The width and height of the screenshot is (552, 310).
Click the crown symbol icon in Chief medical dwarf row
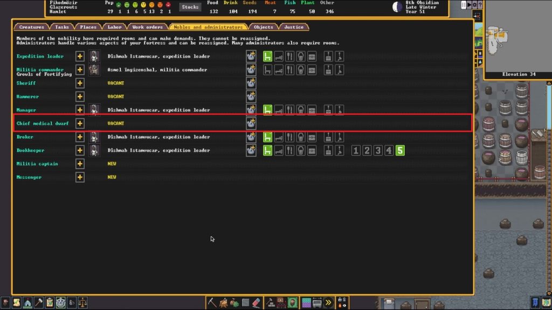[x=251, y=123]
